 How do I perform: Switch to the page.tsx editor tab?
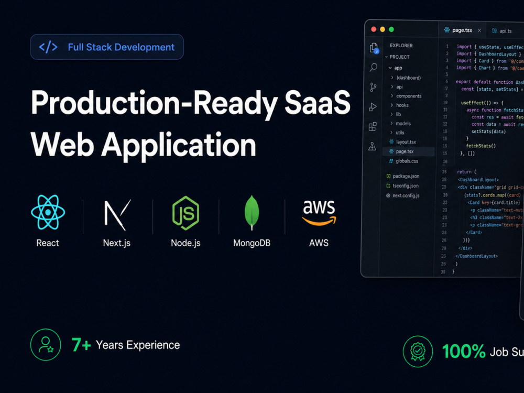462,30
